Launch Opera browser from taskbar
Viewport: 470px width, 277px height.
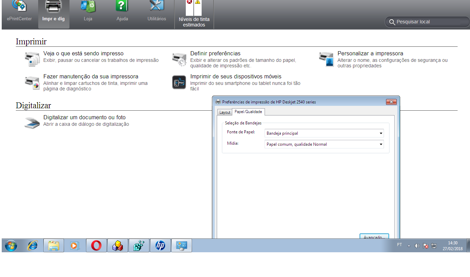pos(96,245)
